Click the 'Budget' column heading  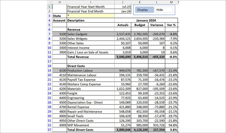(x=140, y=25)
